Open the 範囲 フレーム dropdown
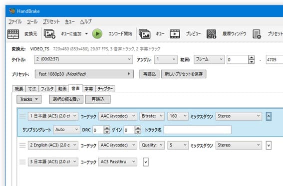Image resolution: width=283 pixels, height=186 pixels. pyautogui.click(x=209, y=59)
